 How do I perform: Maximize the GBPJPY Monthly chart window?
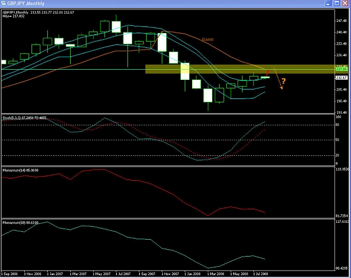(337, 3)
